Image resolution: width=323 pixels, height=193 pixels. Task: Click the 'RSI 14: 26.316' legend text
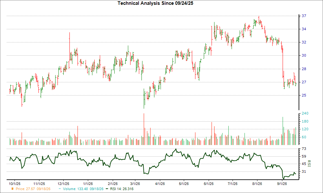pos(122,189)
